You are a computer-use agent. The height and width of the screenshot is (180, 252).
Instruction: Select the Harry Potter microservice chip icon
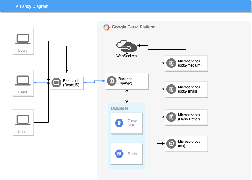(171, 117)
